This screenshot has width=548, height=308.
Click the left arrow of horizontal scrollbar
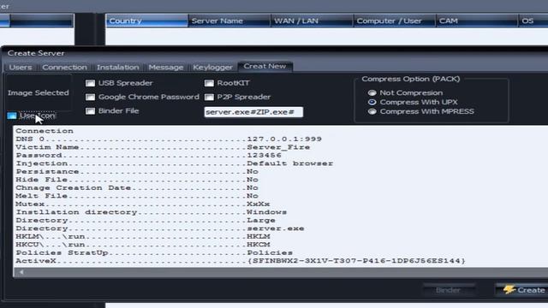coord(21,272)
